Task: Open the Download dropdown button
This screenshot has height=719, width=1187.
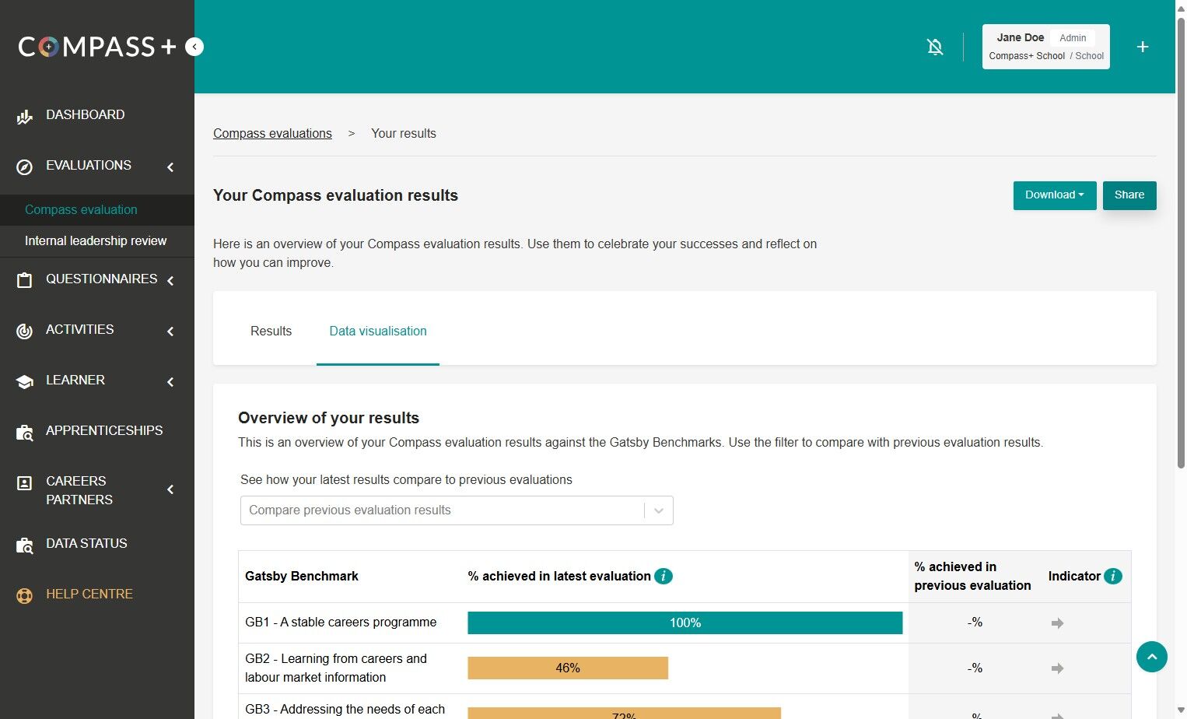Action: 1055,195
